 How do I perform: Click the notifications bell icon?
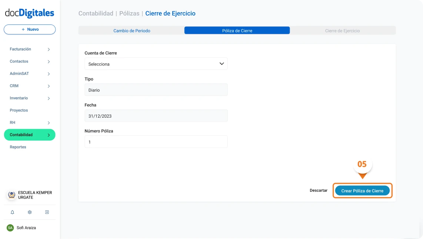12,212
